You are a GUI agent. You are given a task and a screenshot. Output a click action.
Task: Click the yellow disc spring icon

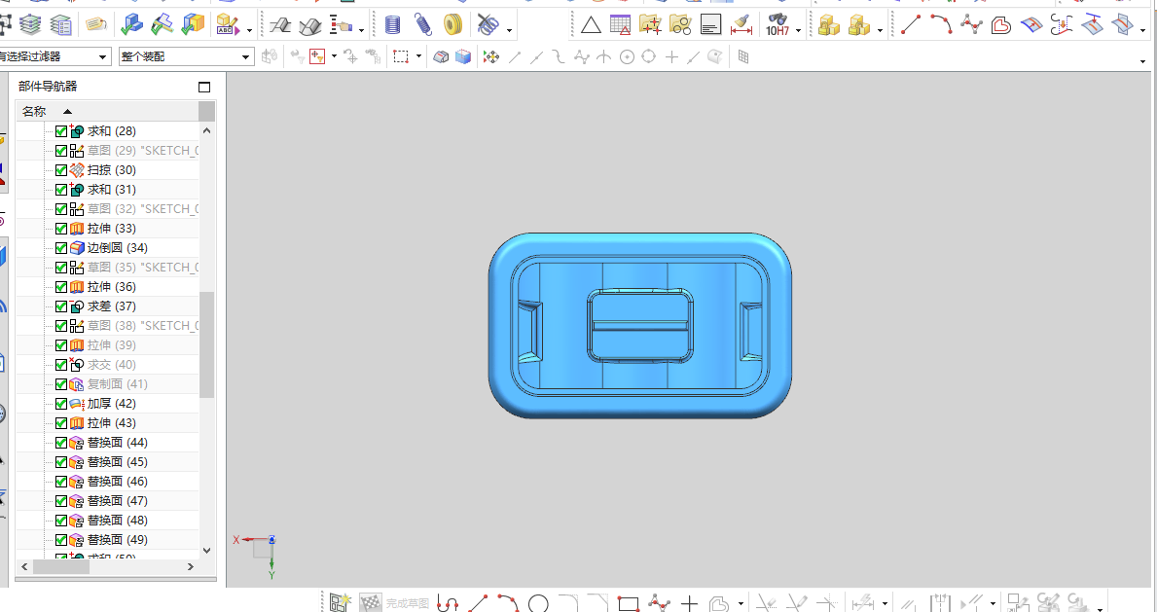(x=452, y=25)
